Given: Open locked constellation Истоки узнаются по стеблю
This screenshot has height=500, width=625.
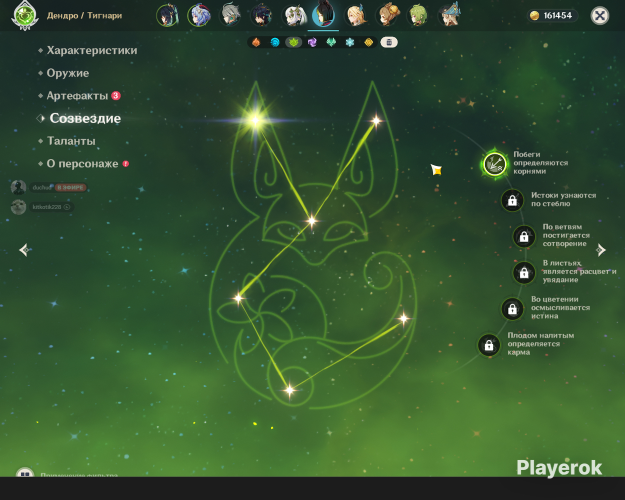Looking at the screenshot, I should pos(512,200).
